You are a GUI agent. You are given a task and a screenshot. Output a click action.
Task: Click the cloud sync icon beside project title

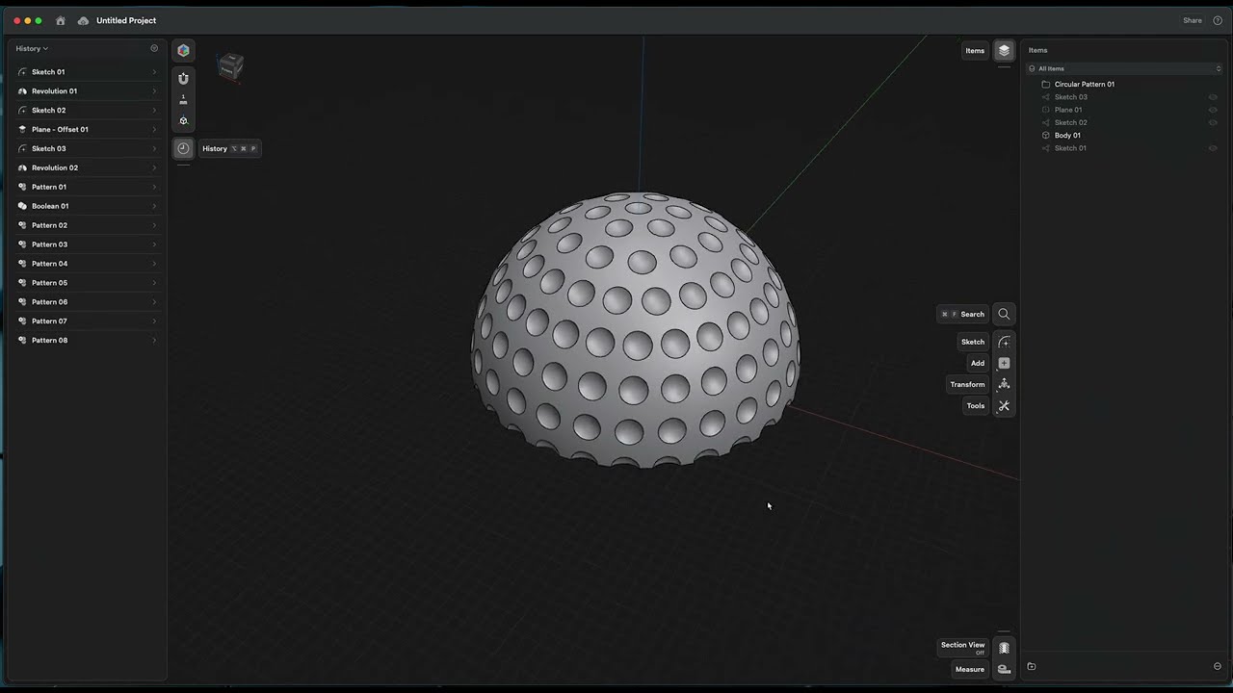click(83, 20)
